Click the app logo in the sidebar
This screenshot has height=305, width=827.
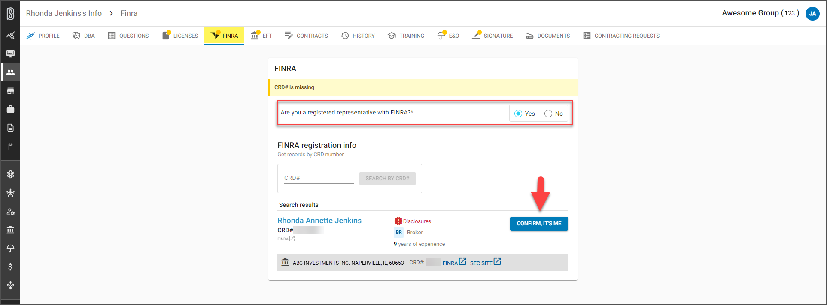point(10,14)
